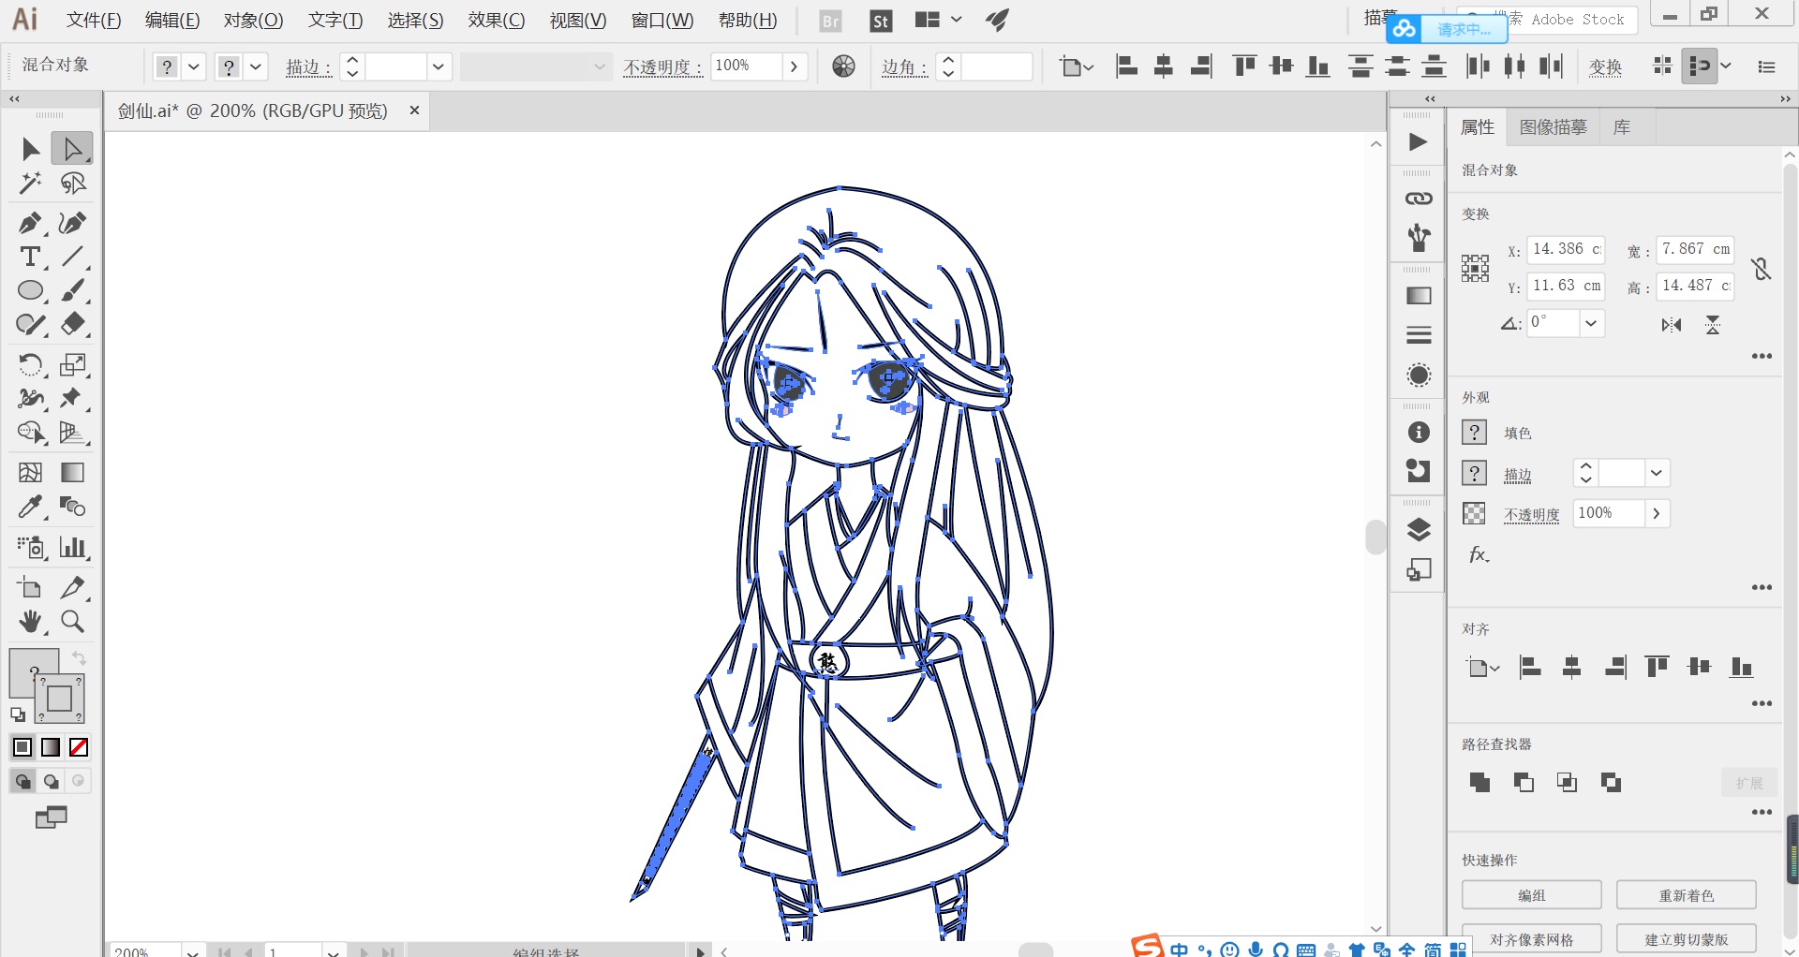The height and width of the screenshot is (957, 1799).
Task: Click the 变换 link in control bar
Action: (1606, 66)
